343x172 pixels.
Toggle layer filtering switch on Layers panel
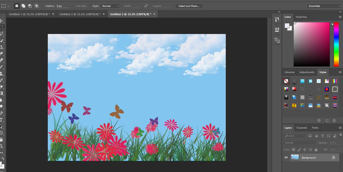point(340,135)
